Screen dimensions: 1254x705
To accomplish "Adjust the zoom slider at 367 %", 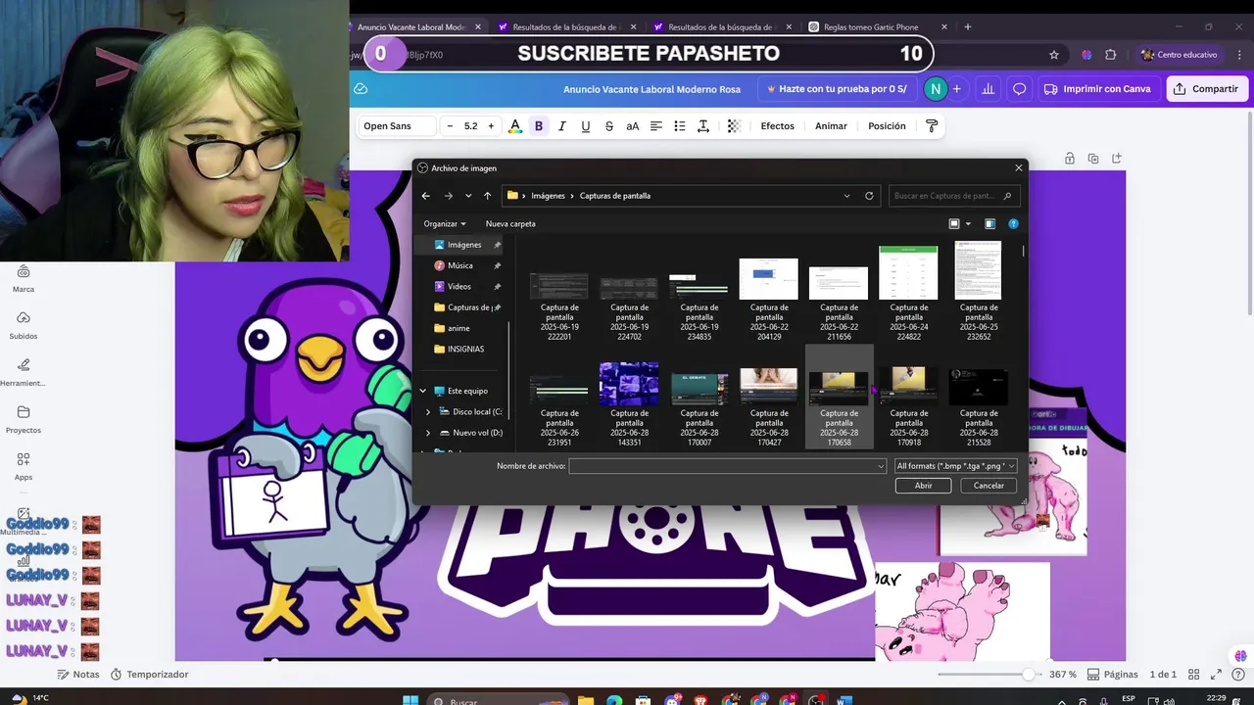I will [1028, 675].
